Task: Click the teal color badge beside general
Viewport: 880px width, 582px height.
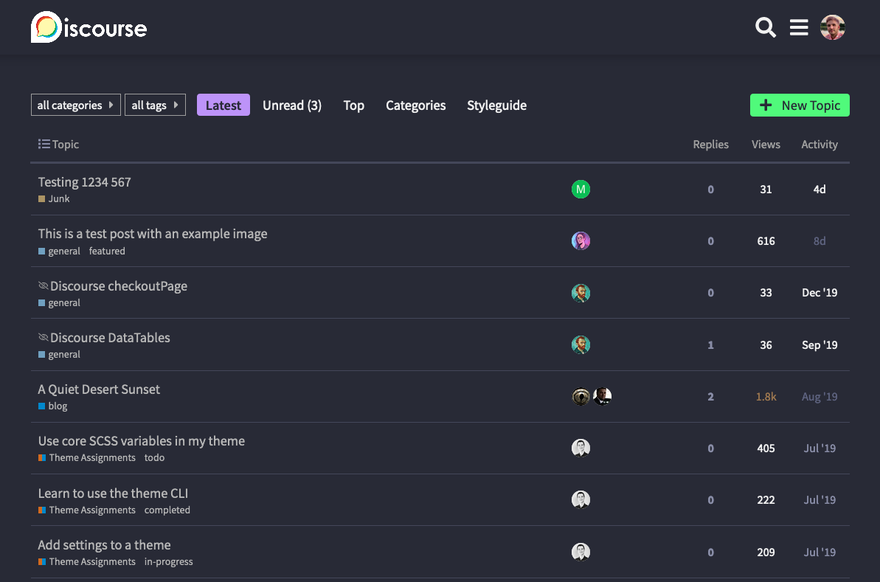Action: click(41, 251)
